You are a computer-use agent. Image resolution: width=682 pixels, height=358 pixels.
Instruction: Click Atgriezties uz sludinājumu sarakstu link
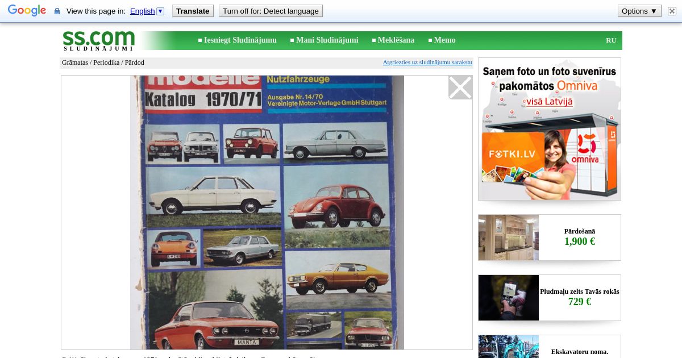[427, 63]
